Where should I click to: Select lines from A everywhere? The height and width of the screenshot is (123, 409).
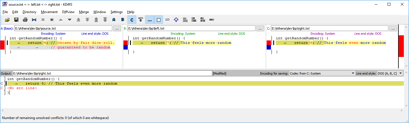[x=114, y=20]
